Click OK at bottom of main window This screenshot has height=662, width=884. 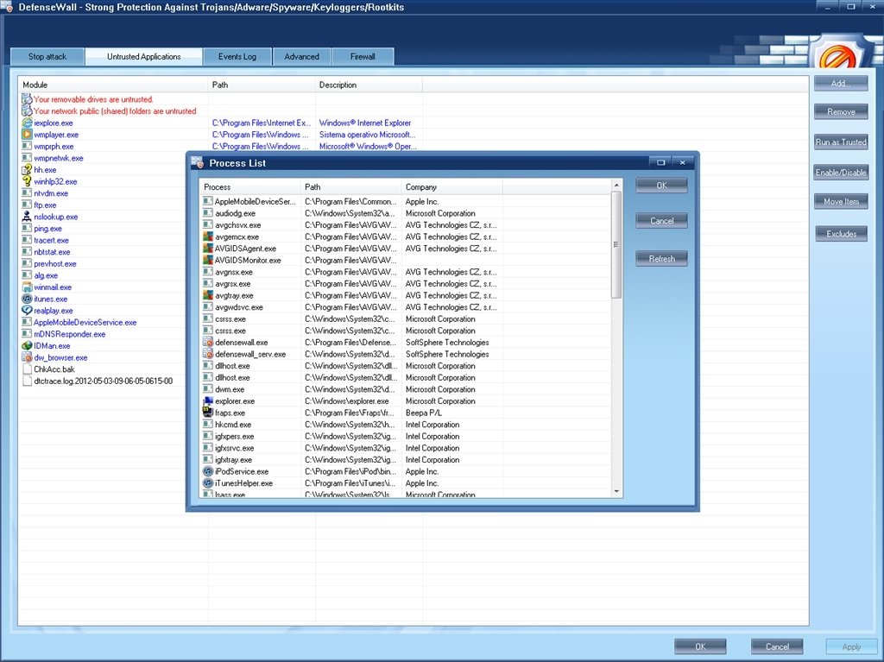700,646
